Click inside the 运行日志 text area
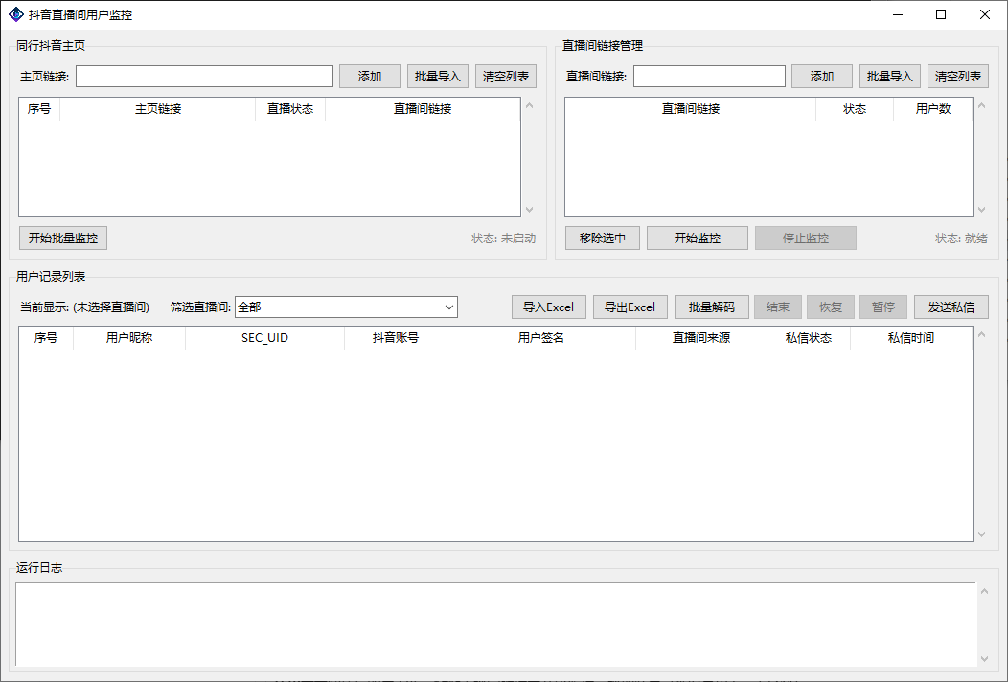 tap(495, 625)
